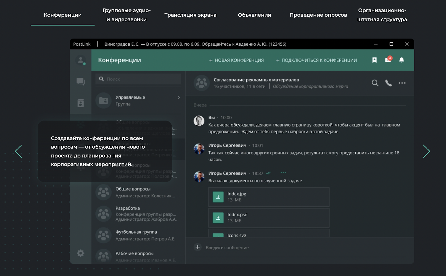
Task: Select Организационно-штатная структура tab
Action: tap(382, 15)
